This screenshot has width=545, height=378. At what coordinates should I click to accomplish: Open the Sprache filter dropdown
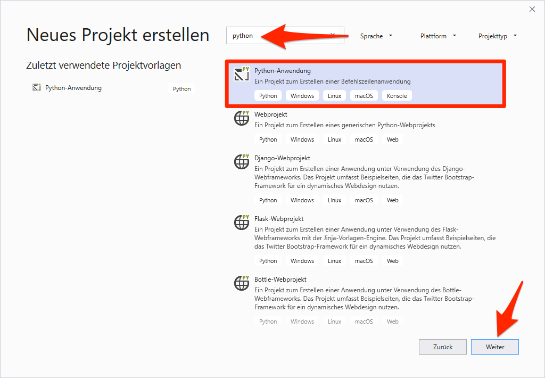point(376,36)
